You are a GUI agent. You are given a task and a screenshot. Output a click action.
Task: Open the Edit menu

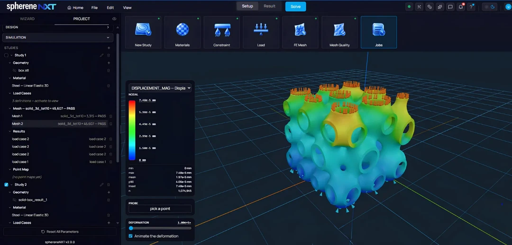coord(110,8)
